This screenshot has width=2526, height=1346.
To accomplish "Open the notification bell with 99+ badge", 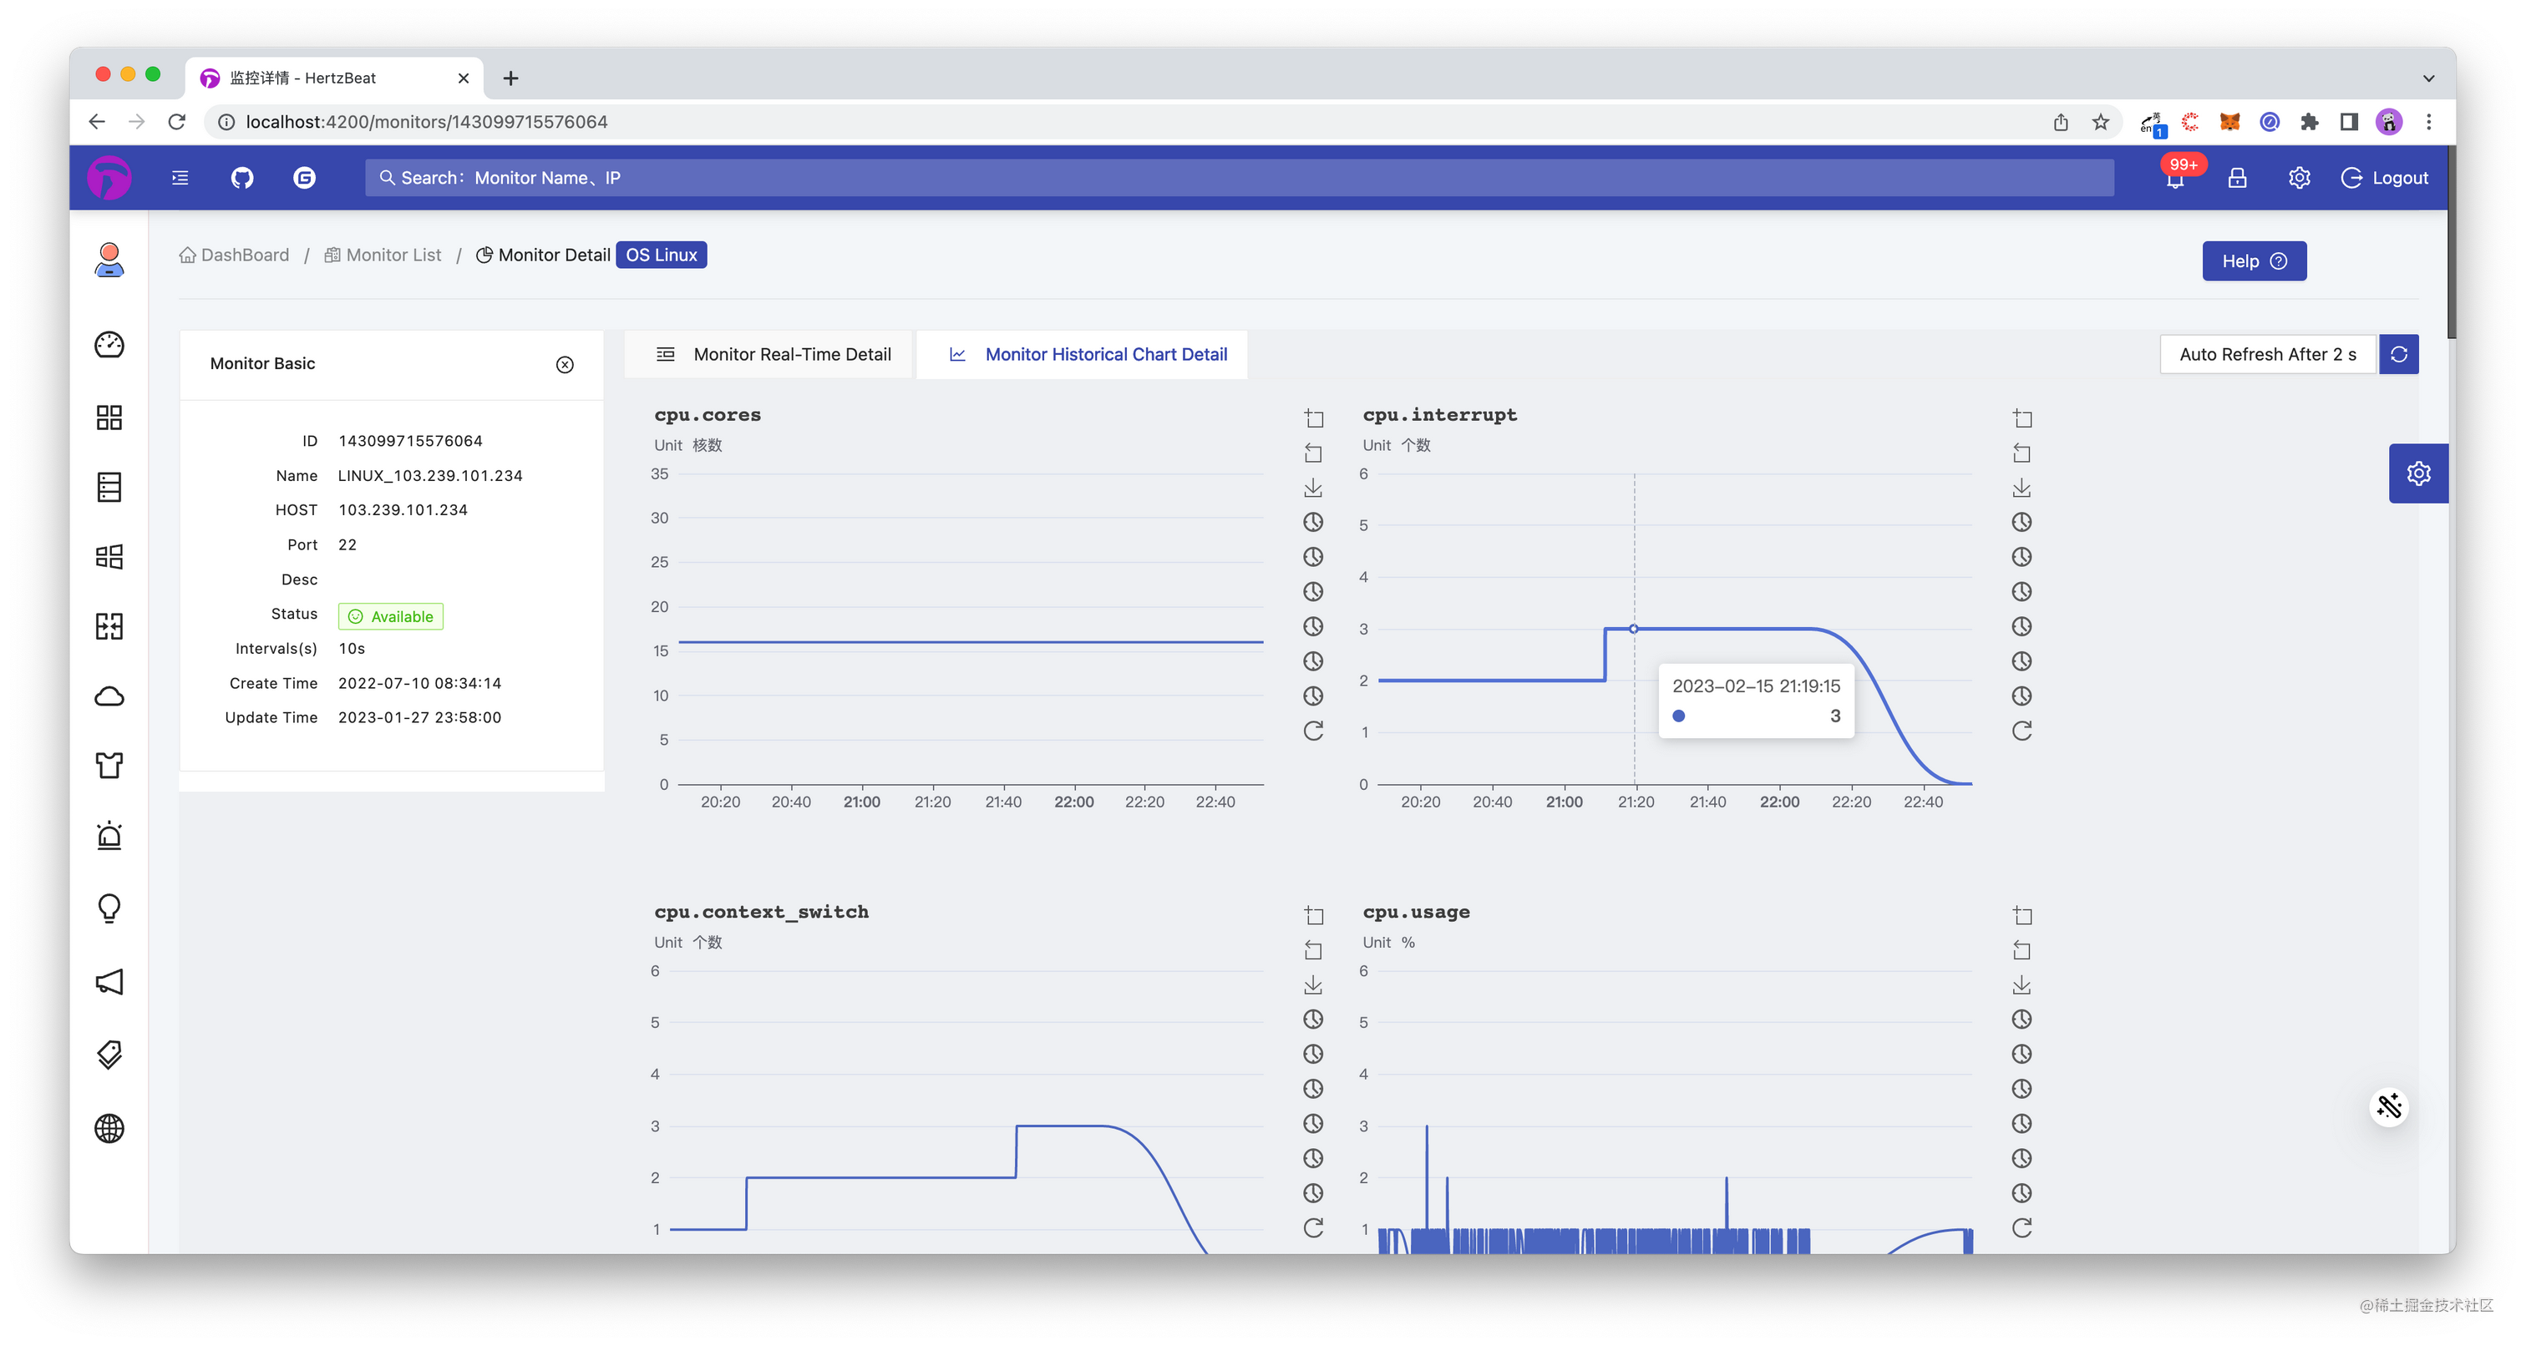I will 2175,178.
